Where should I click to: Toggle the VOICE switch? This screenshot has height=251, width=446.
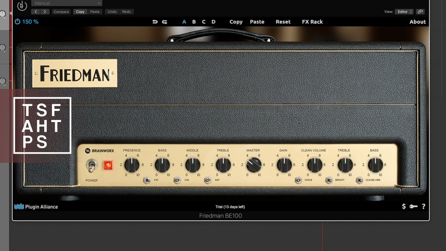298,180
